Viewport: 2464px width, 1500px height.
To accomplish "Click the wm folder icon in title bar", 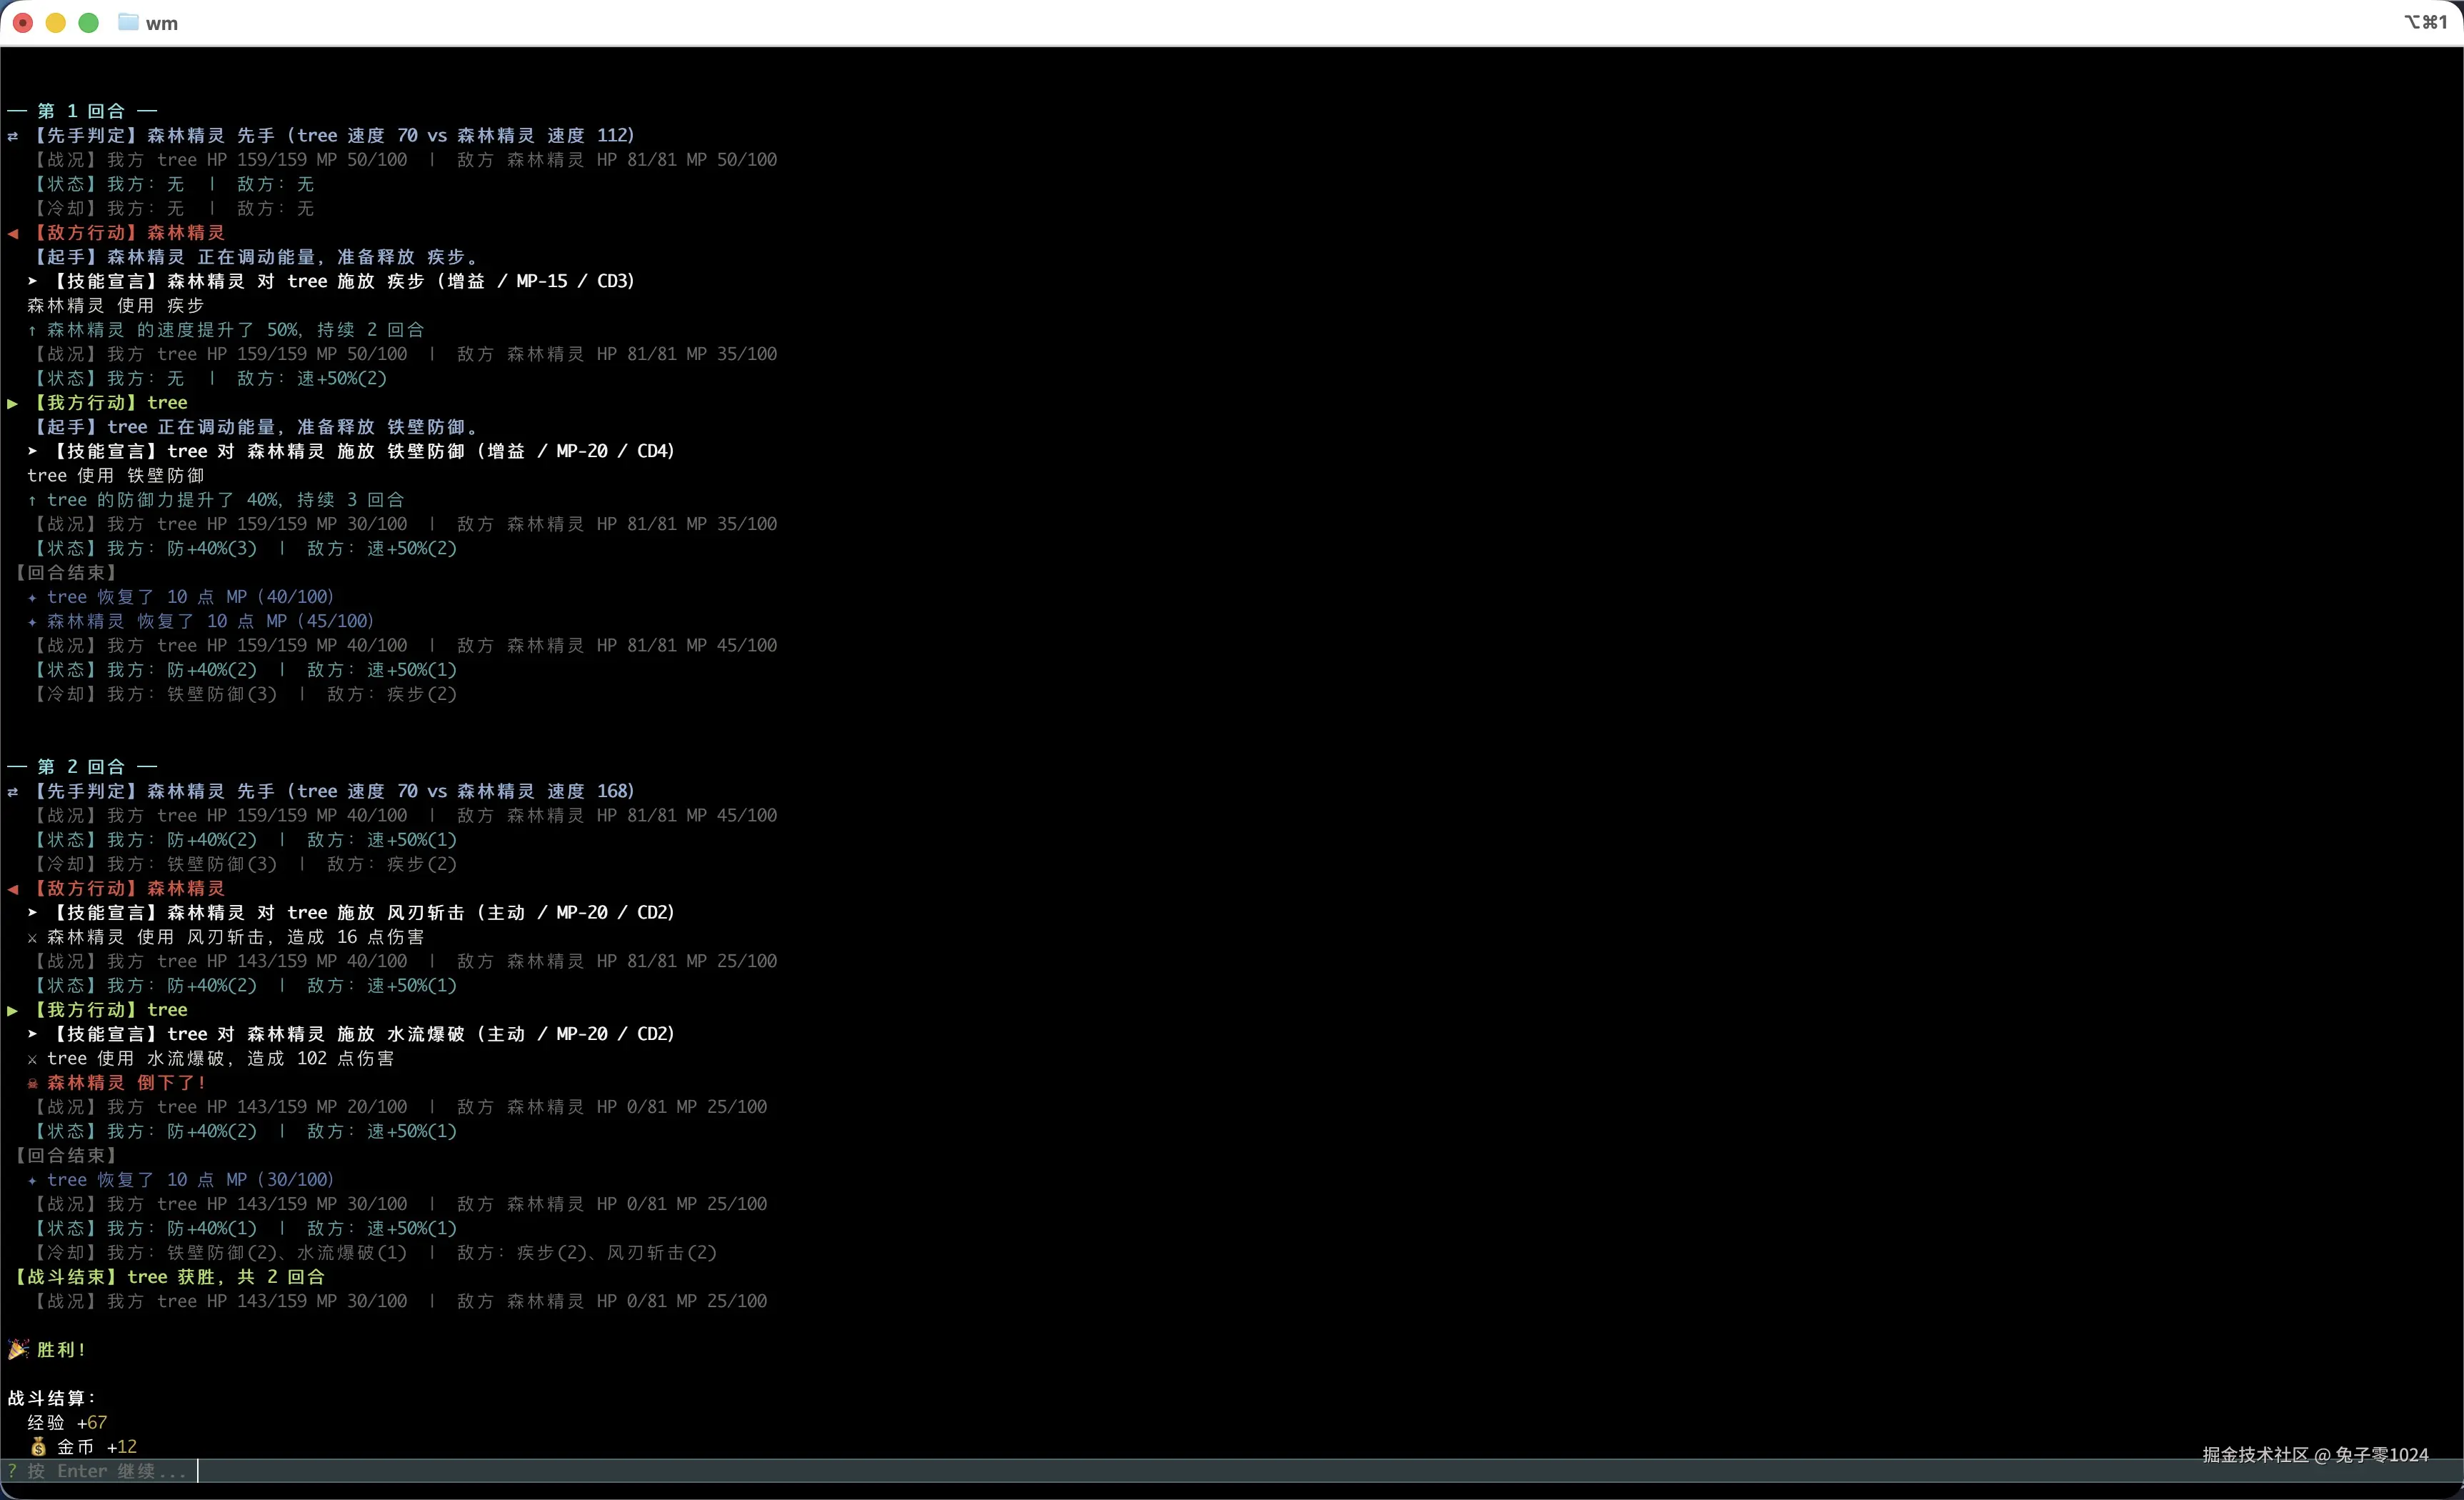I will [x=128, y=22].
